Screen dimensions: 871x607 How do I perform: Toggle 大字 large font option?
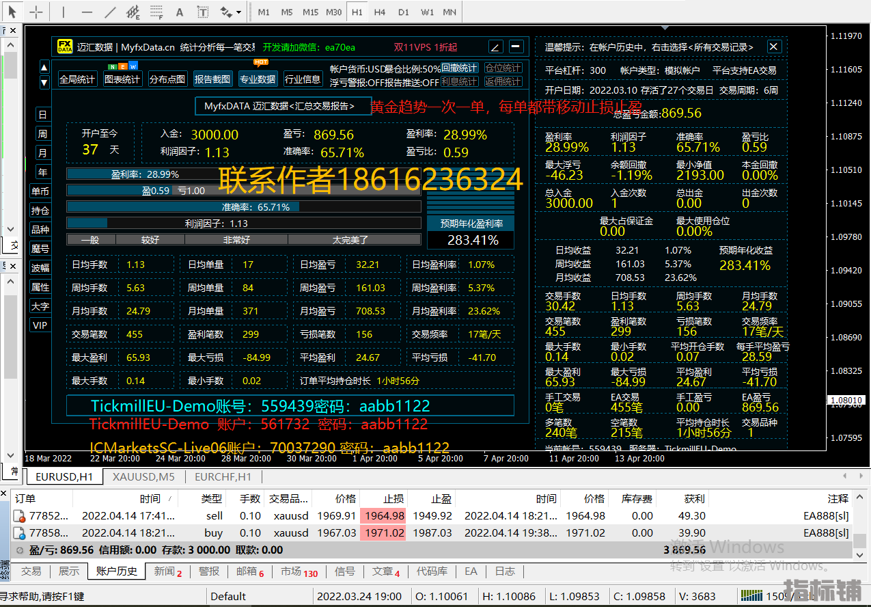click(x=40, y=306)
